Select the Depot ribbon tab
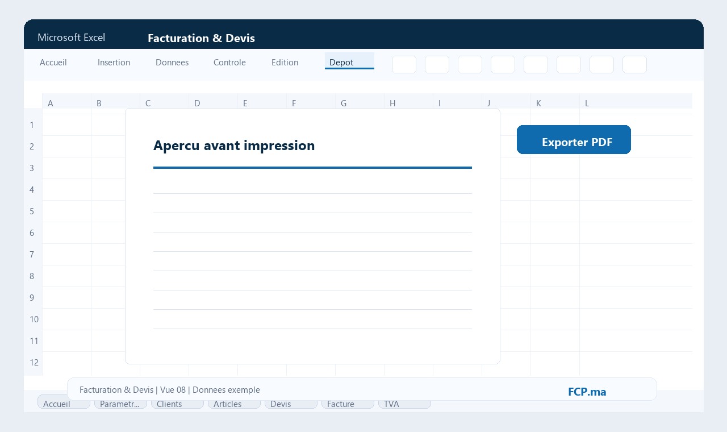This screenshot has height=432, width=727. 349,61
